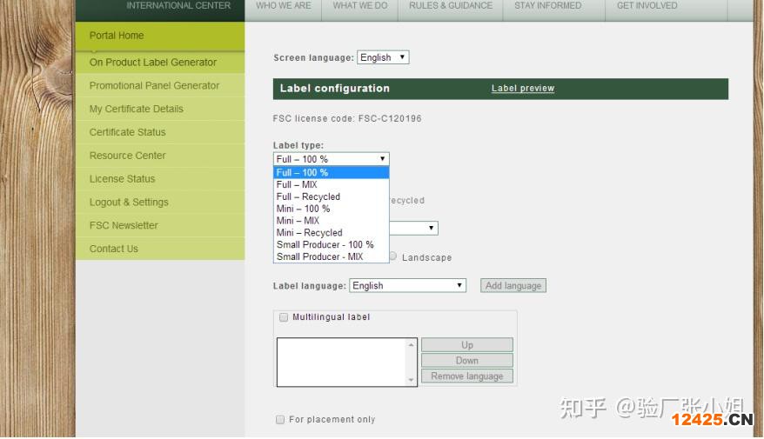Go to Portal Home in sidebar

coord(117,36)
